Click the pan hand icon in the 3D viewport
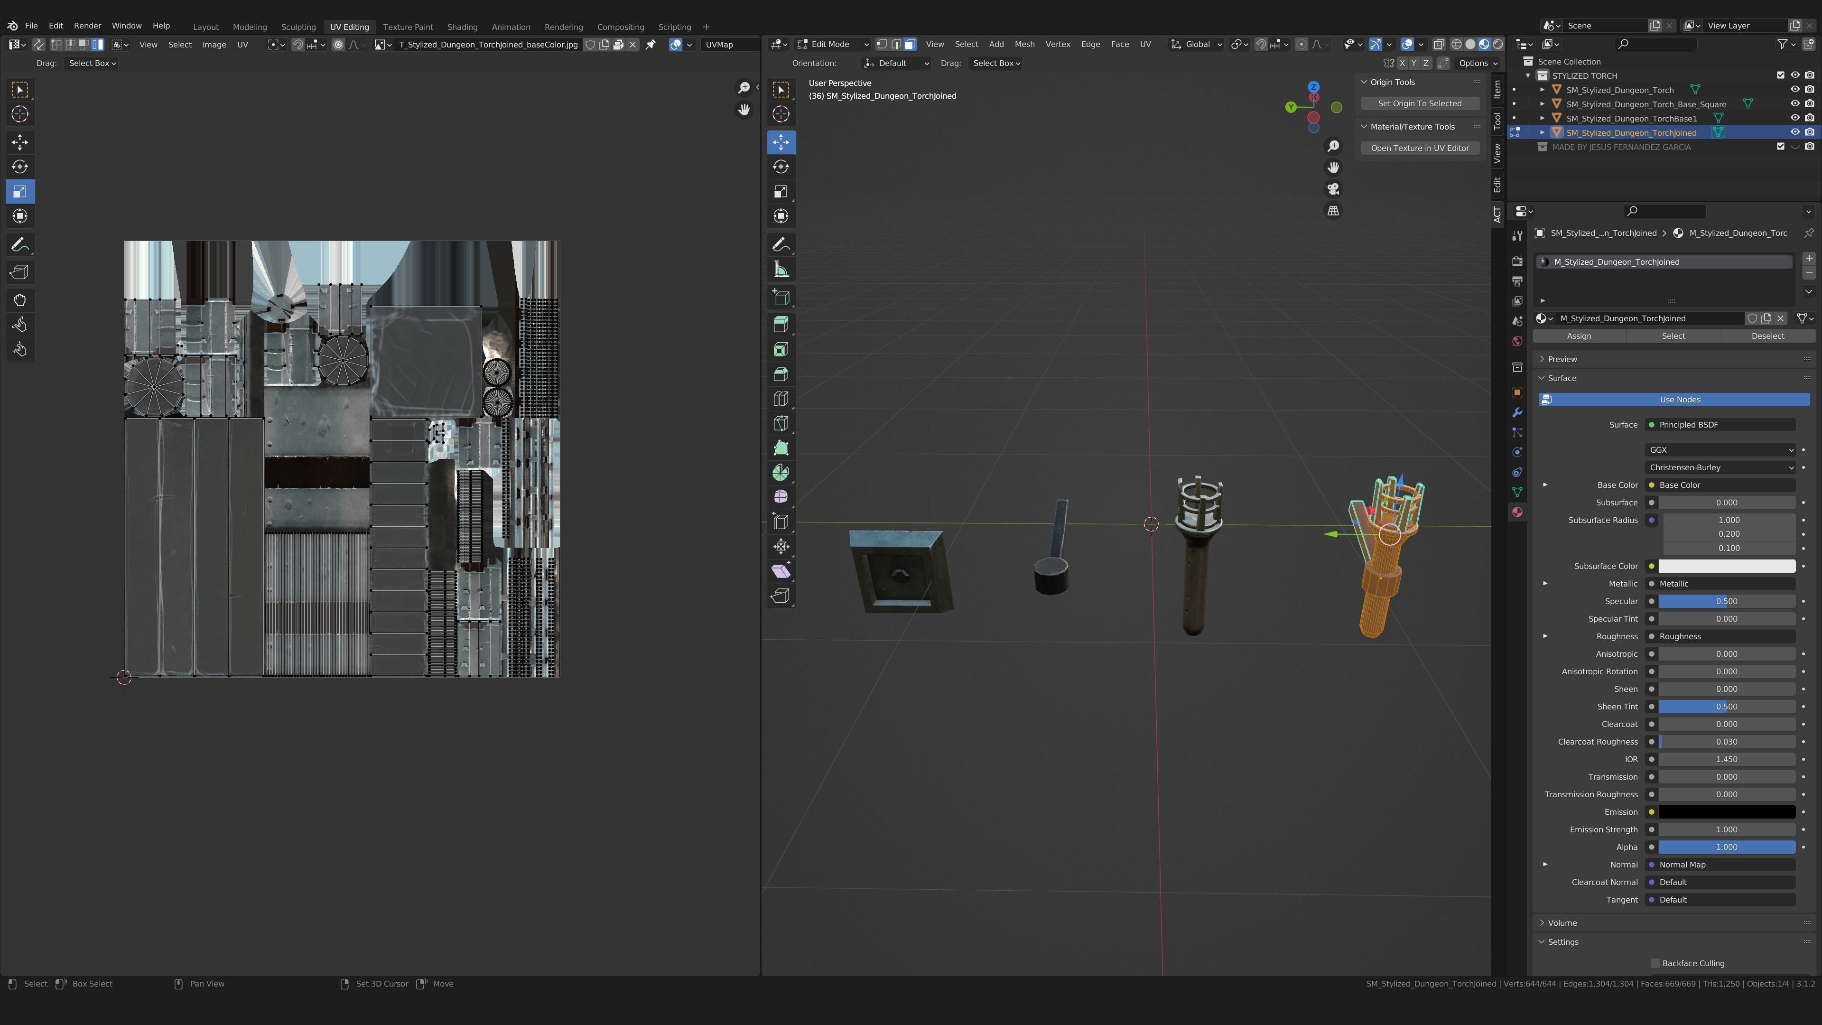 pos(1333,168)
